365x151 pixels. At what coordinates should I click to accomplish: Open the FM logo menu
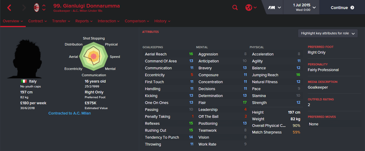275,8
